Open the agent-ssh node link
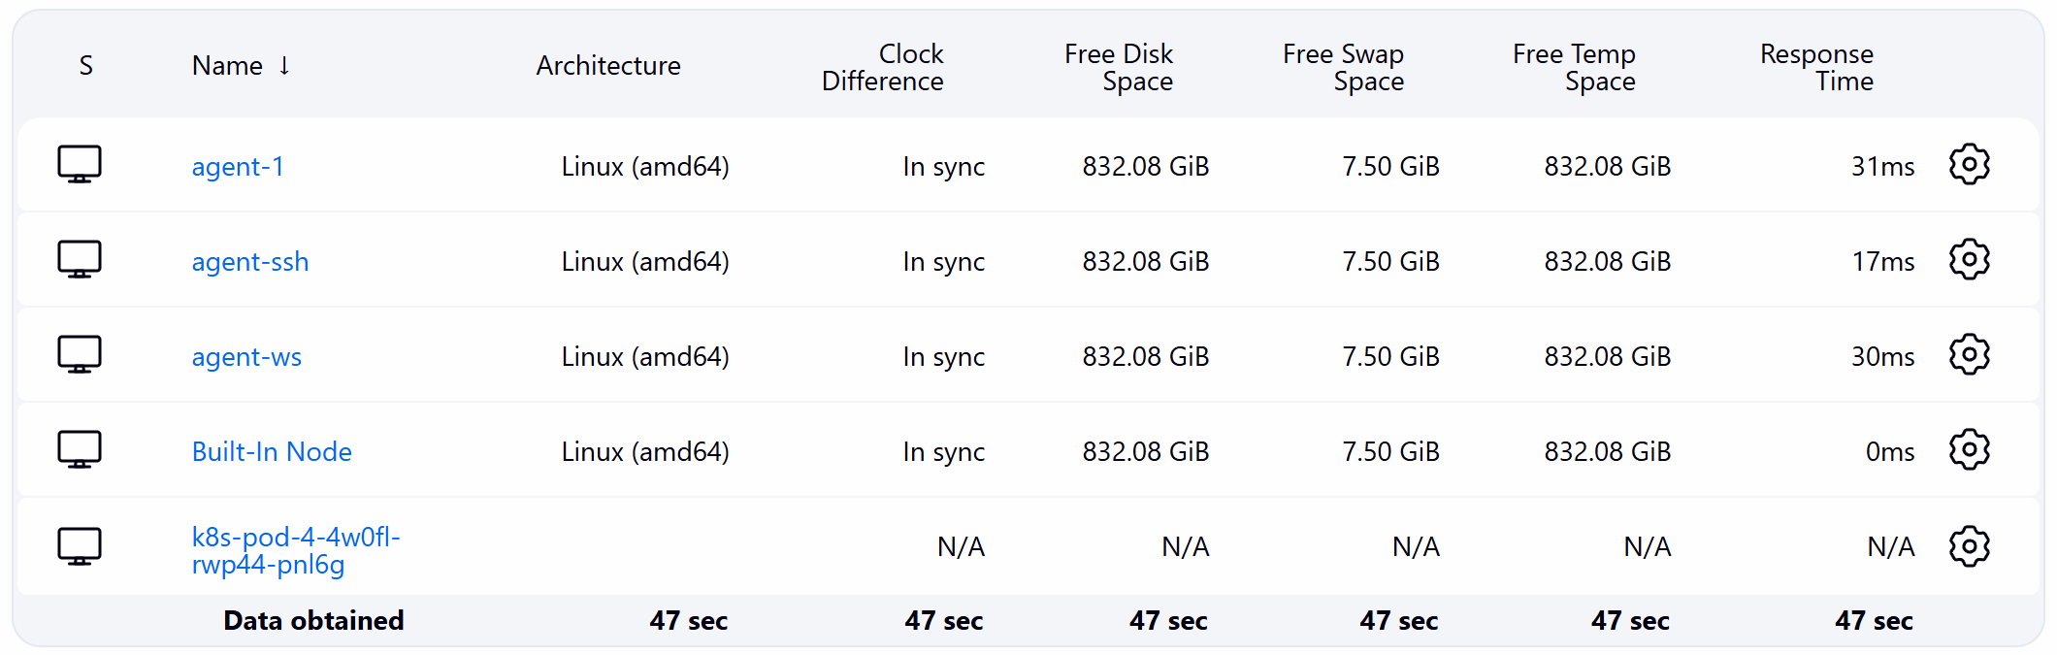Viewport: 2057px width, 655px height. (x=250, y=262)
